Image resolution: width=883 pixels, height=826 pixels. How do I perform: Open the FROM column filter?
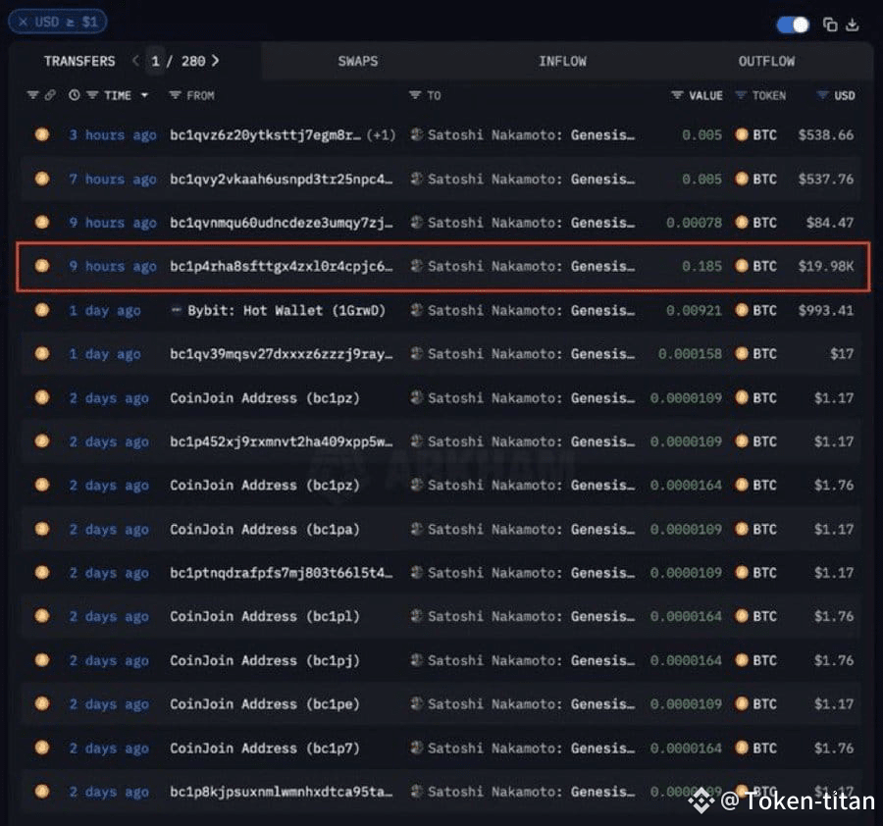(x=176, y=95)
